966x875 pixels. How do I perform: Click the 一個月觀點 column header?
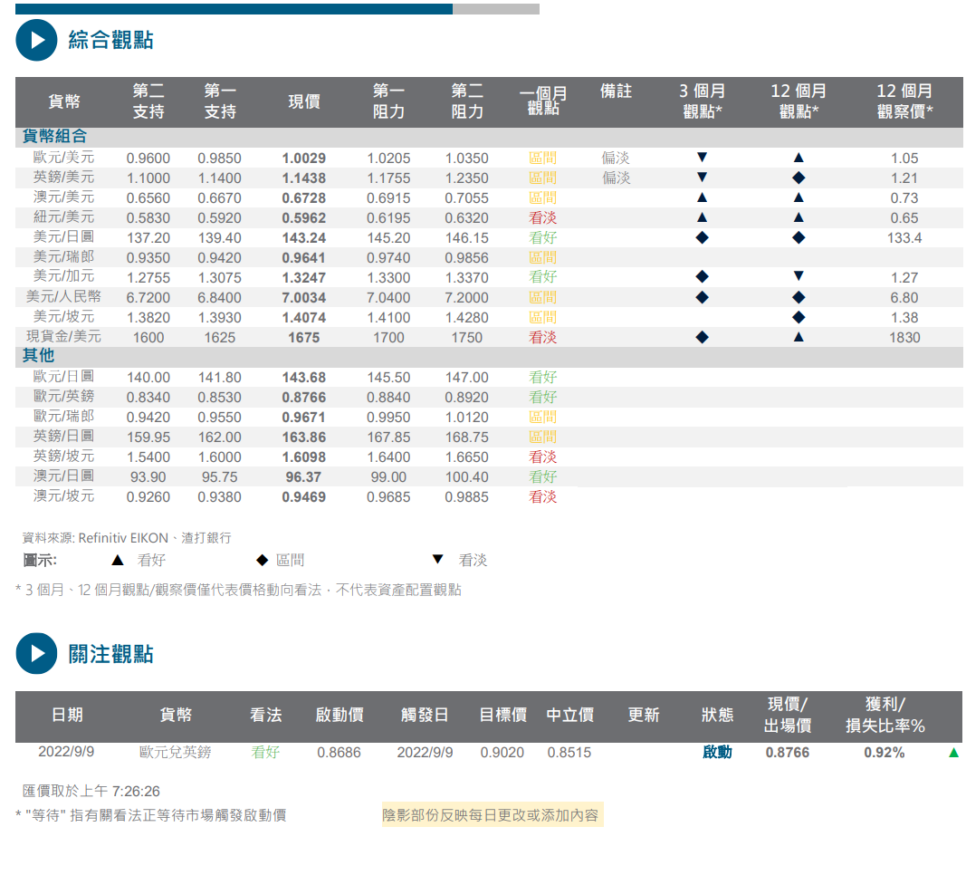[543, 101]
